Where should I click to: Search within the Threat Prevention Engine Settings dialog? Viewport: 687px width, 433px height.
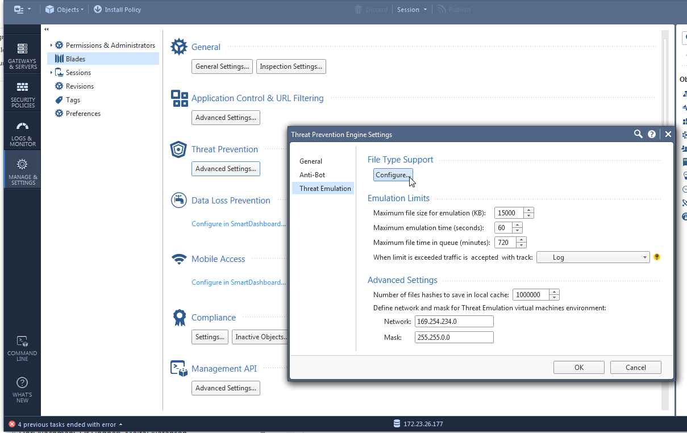[639, 134]
